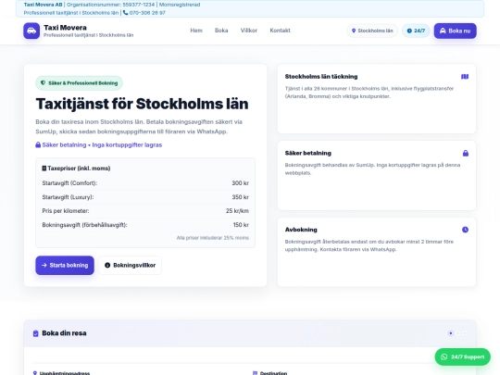
Task: Select the Kontakt menu link
Action: [280, 31]
